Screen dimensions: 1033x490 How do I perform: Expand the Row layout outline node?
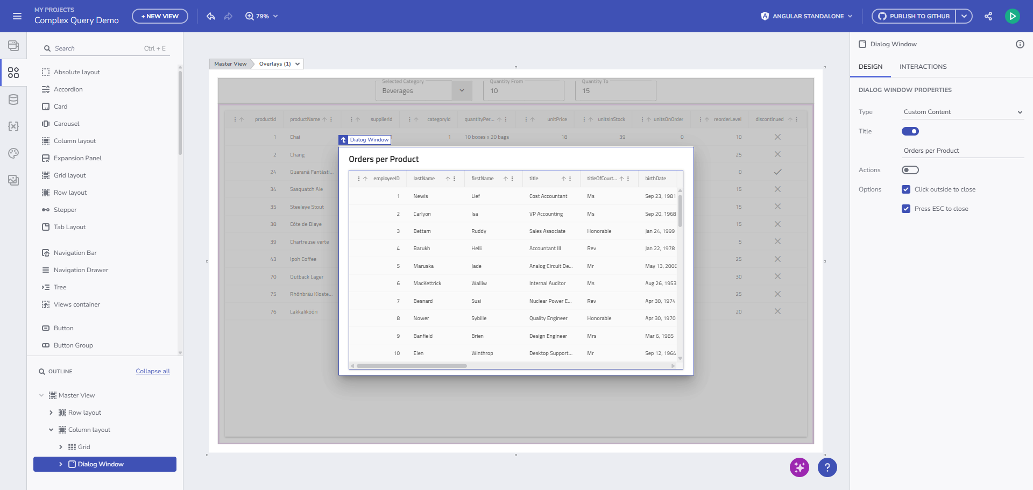click(51, 413)
